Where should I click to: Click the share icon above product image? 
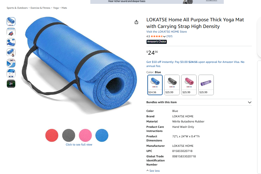click(x=136, y=22)
